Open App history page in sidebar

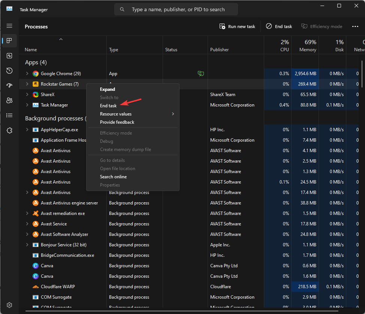[x=9, y=71]
